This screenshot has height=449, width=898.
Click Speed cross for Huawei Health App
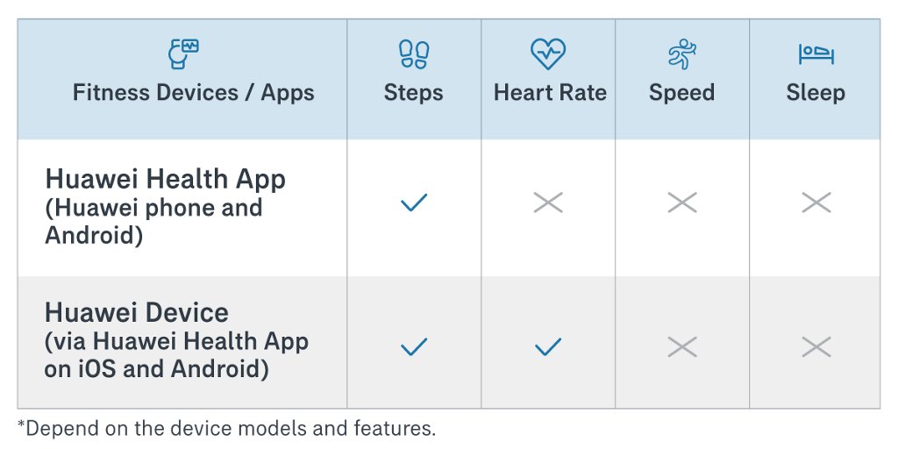[682, 203]
